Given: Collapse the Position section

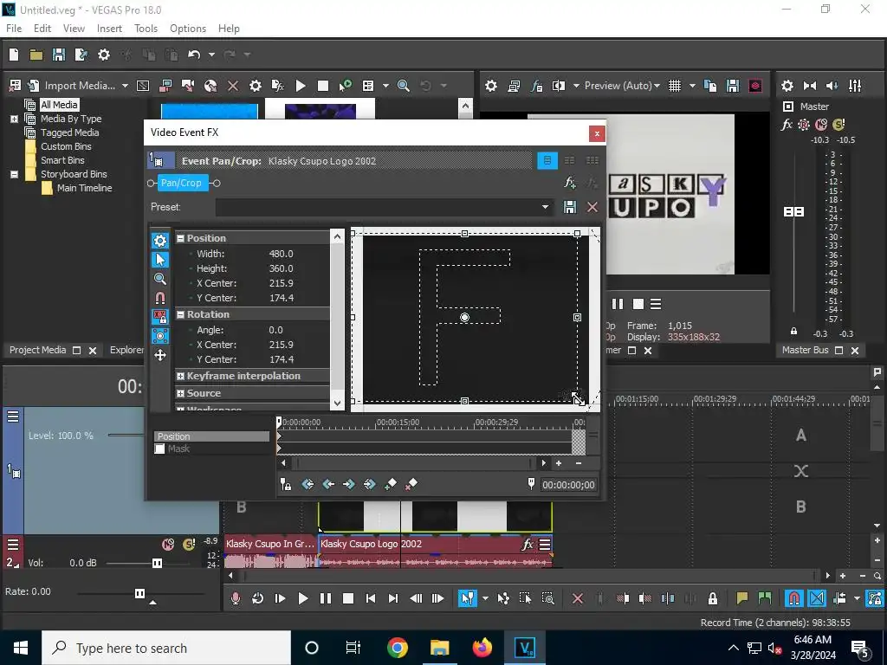Looking at the screenshot, I should (x=180, y=239).
